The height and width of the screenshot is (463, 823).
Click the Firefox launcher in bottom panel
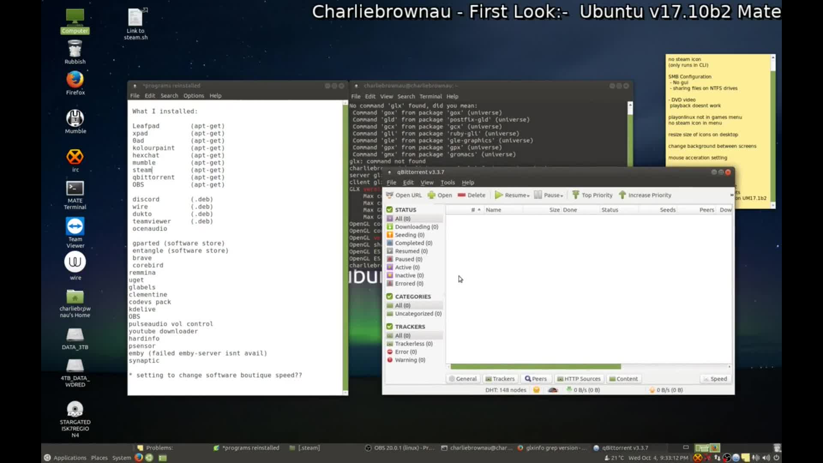pos(138,457)
